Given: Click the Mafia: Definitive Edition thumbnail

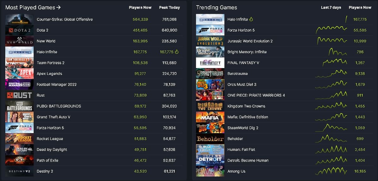Looking at the screenshot, I should point(210,117).
